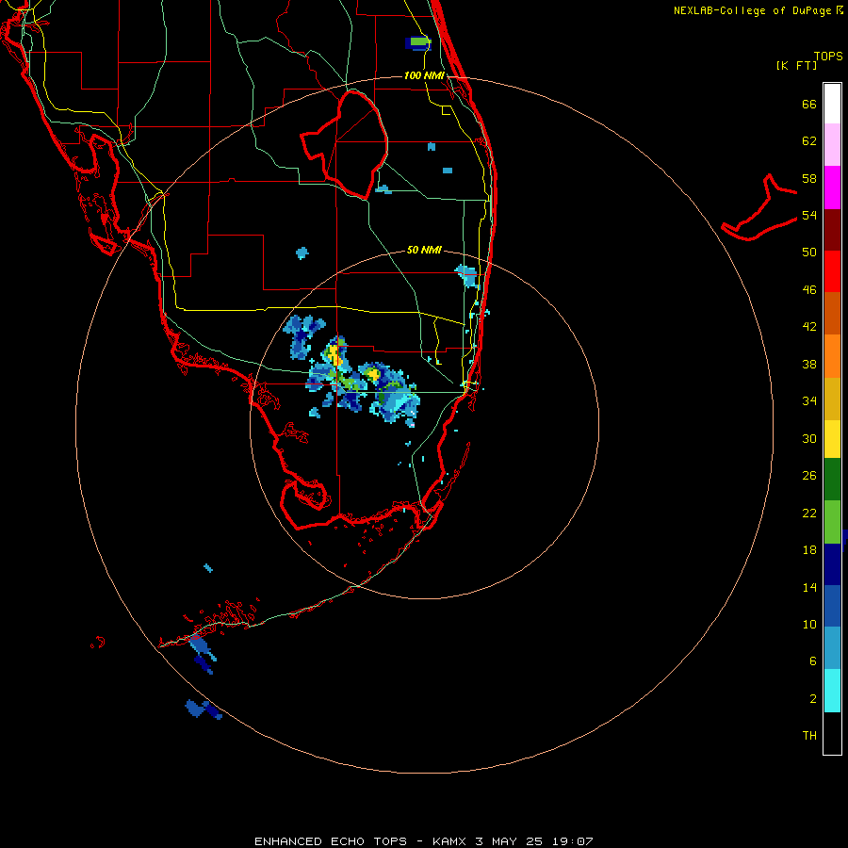This screenshot has height=848, width=848.
Task: Click the '14' legend value
Action: click(809, 587)
